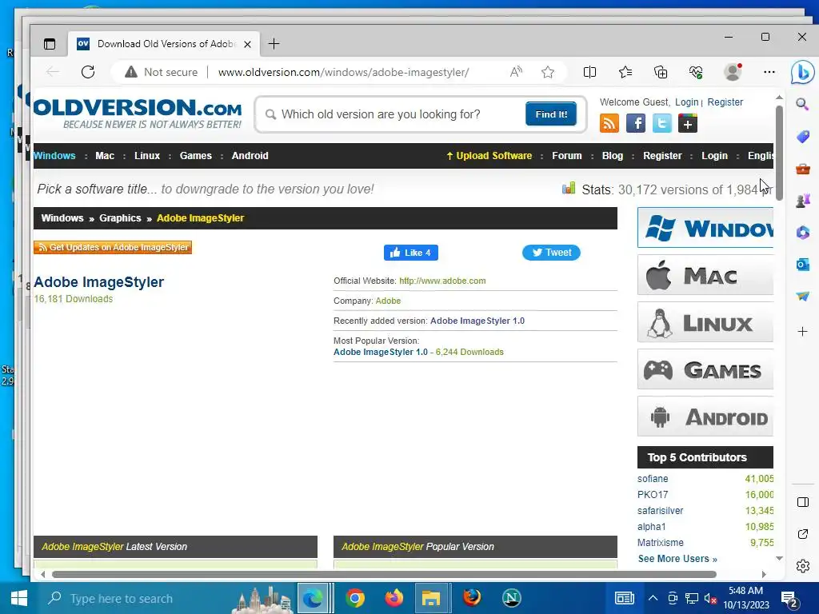Open the Edge tab actions menu icon
The height and width of the screenshot is (614, 819).
point(50,44)
